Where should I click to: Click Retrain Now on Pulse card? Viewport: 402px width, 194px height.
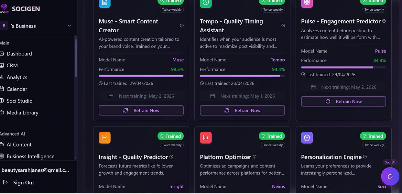343,101
